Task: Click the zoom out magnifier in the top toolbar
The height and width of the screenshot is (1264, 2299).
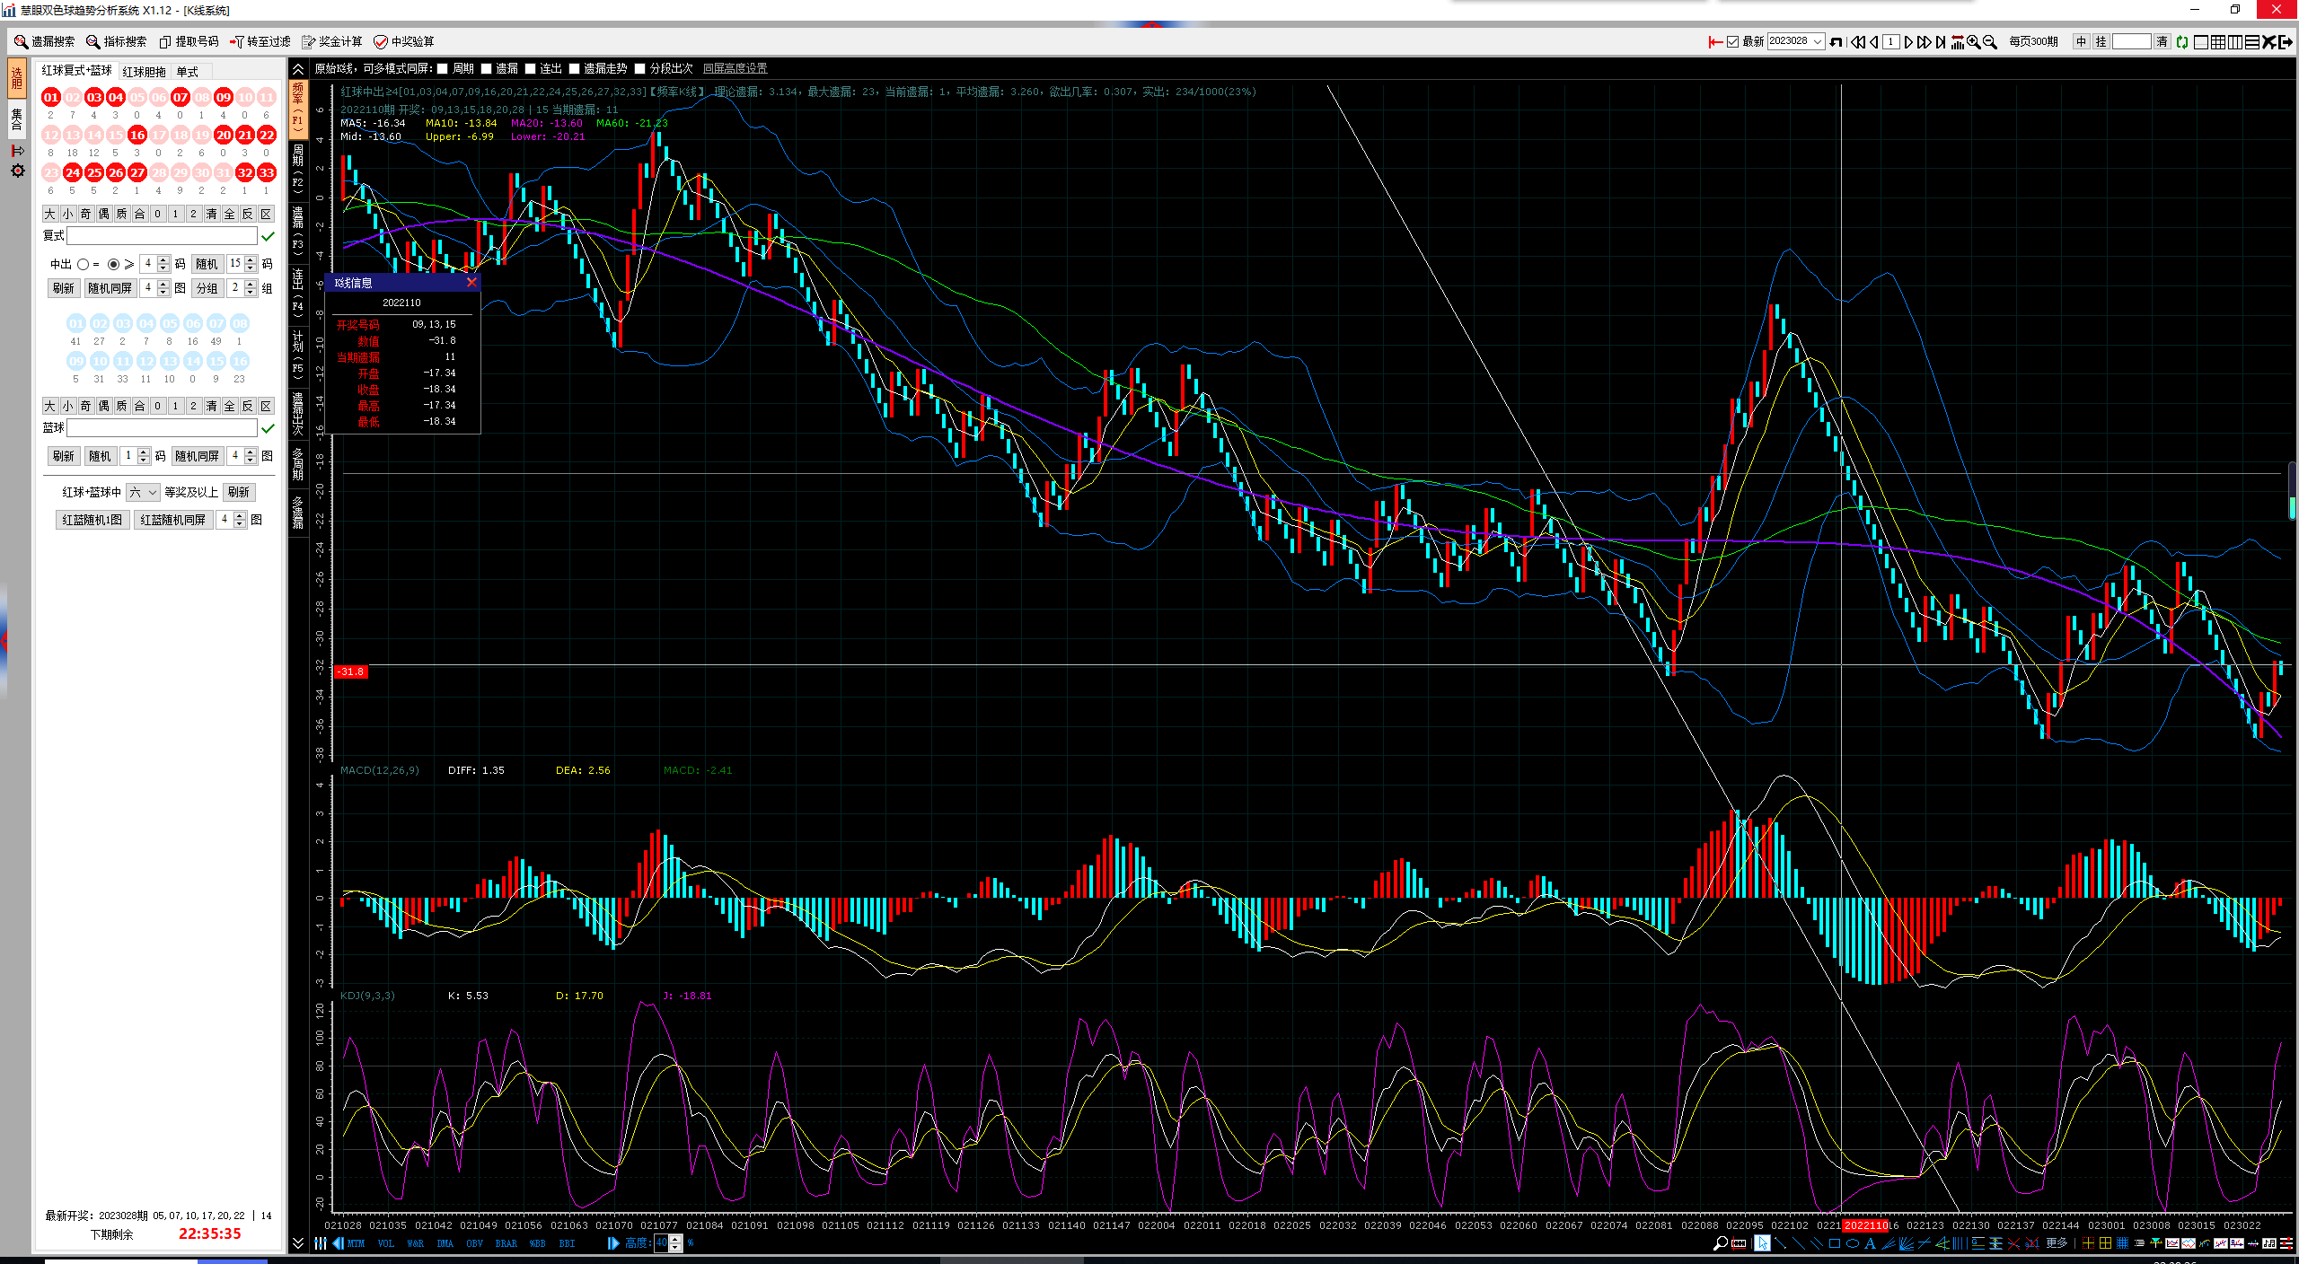Action: (x=1990, y=42)
